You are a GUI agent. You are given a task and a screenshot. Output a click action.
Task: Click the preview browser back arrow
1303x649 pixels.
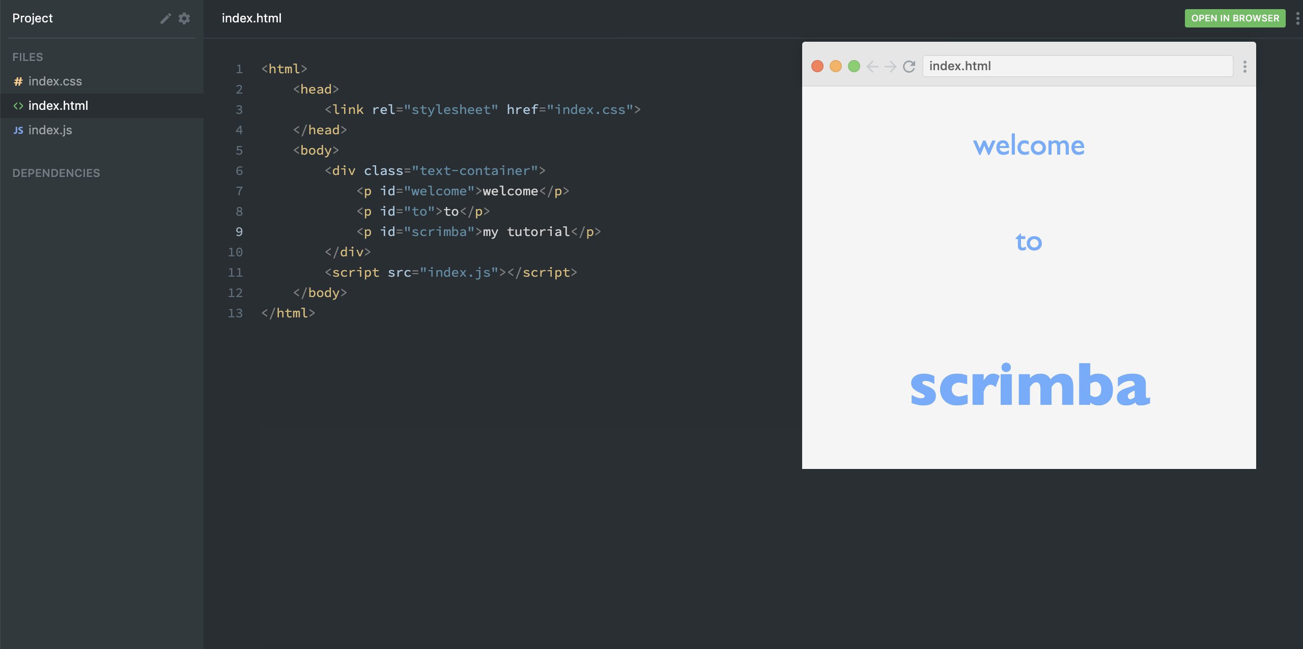click(x=872, y=66)
